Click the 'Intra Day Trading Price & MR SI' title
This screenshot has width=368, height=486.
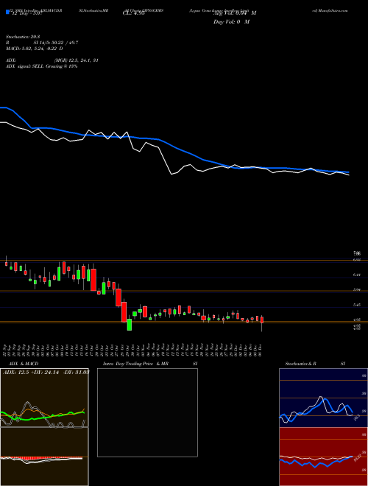(x=150, y=364)
